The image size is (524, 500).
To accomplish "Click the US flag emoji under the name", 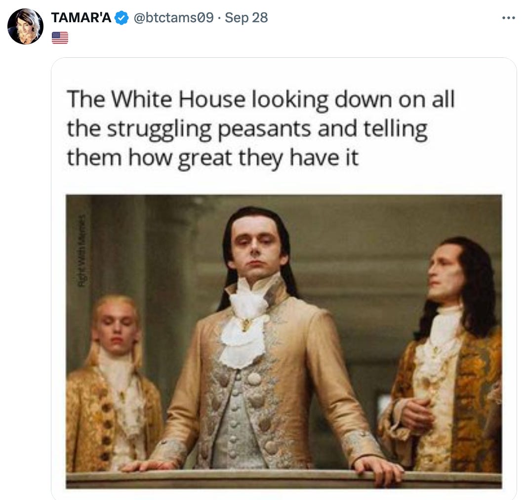I will [x=60, y=38].
